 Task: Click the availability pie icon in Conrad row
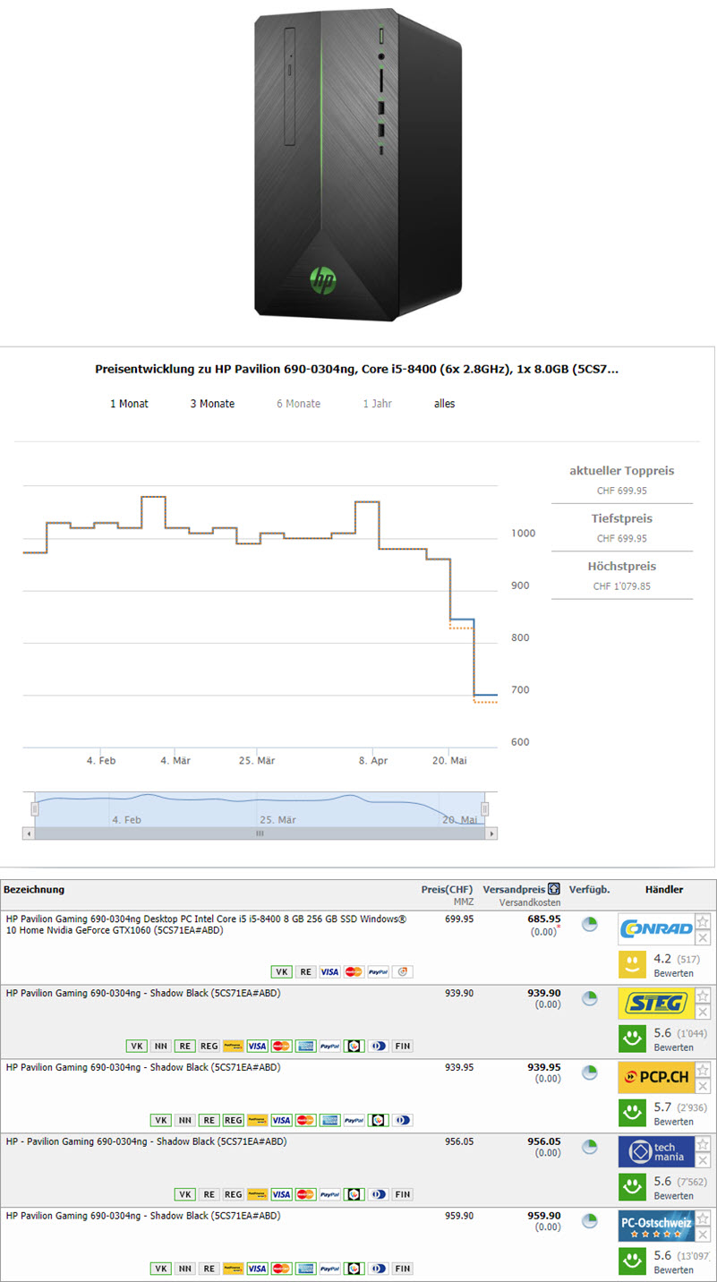[589, 924]
